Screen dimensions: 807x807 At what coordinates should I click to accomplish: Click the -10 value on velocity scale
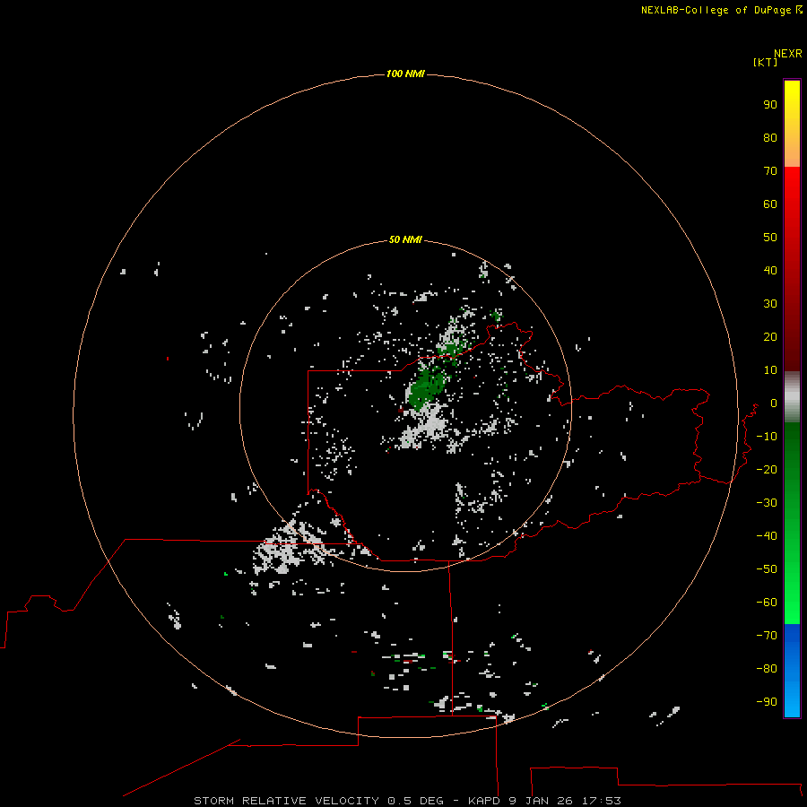(767, 437)
